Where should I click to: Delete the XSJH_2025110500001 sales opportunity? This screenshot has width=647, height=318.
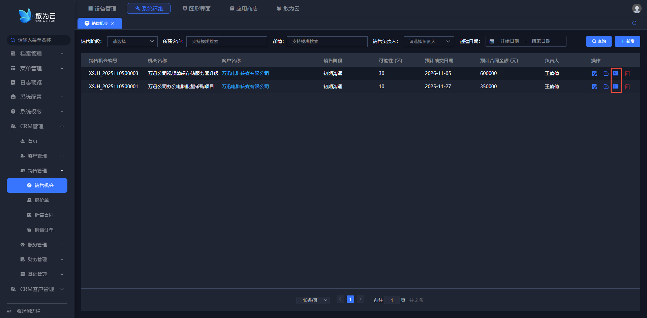[x=627, y=86]
